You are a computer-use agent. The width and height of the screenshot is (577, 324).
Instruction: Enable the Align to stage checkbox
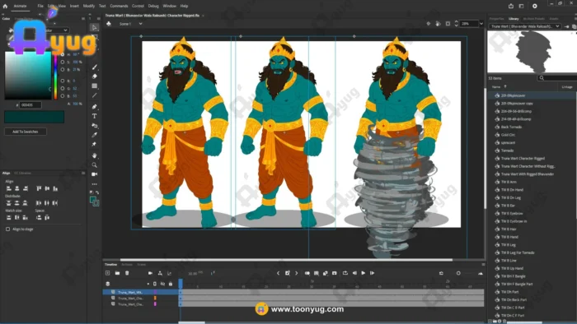pos(7,229)
